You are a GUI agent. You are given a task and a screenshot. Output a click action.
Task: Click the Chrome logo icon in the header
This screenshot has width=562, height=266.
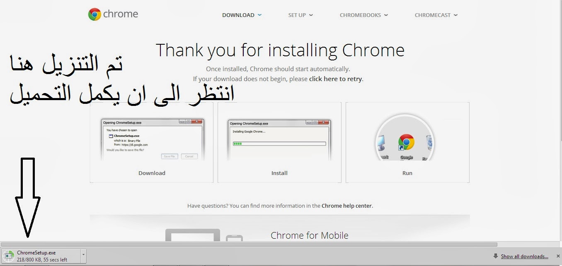[x=94, y=14]
